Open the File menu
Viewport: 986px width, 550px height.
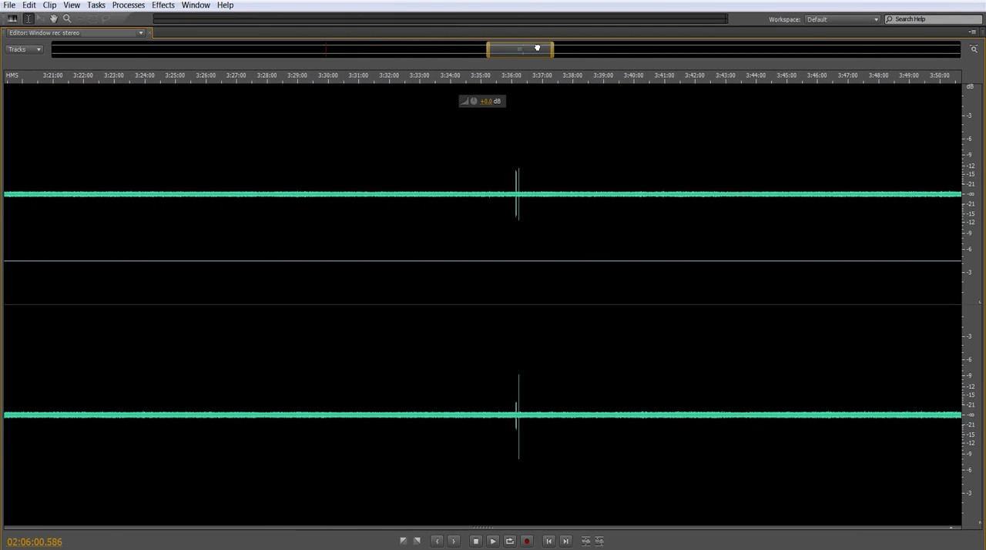9,5
